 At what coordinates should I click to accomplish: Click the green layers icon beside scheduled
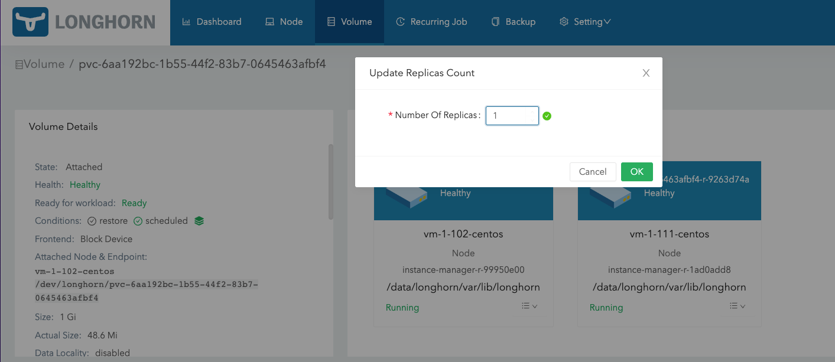coord(199,221)
